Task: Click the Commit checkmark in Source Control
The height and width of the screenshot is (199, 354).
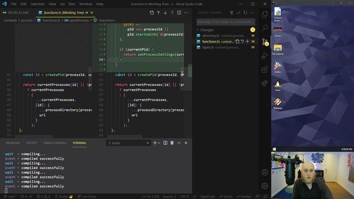Action: (238, 13)
